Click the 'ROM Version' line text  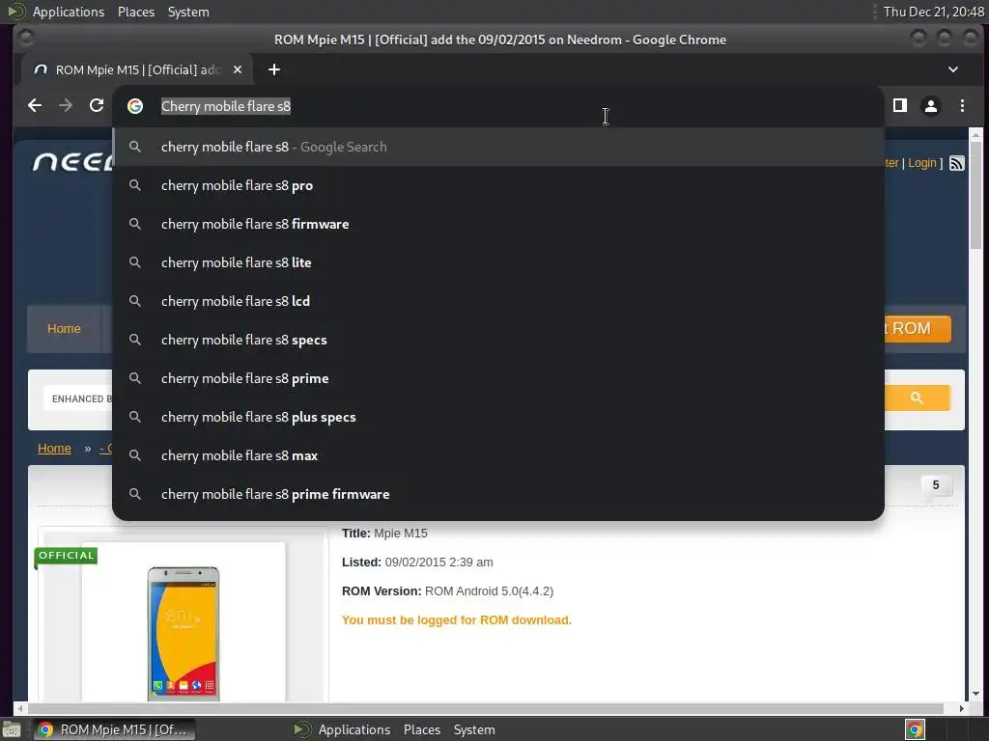[x=447, y=591]
